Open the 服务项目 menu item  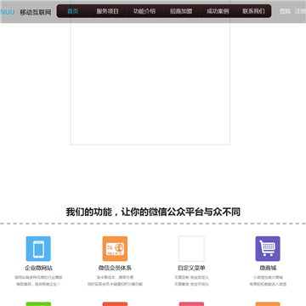coord(107,11)
